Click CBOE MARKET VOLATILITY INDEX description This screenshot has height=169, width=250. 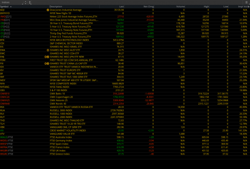(x=68, y=131)
